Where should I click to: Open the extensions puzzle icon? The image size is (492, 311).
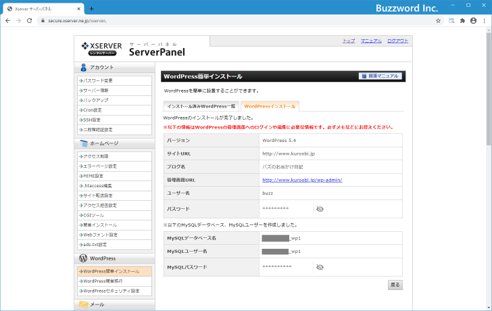pyautogui.click(x=462, y=21)
